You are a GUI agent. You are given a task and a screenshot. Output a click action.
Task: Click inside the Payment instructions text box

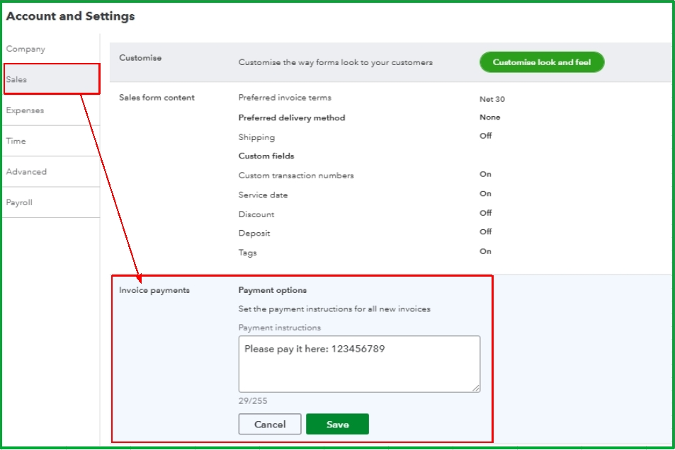click(359, 364)
